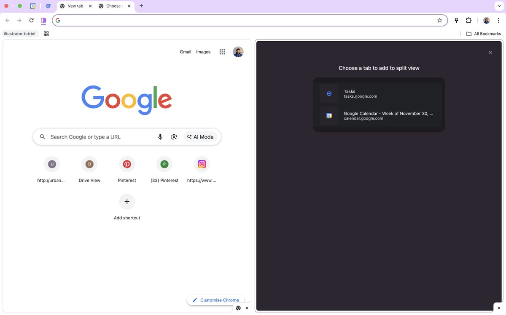Open Chrome three-dot menu
This screenshot has height=315, width=506.
tap(498, 20)
